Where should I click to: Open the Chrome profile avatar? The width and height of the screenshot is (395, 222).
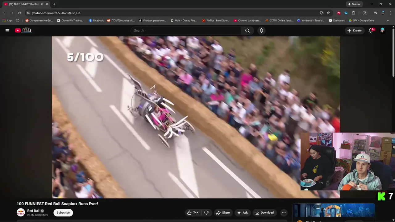(x=383, y=13)
